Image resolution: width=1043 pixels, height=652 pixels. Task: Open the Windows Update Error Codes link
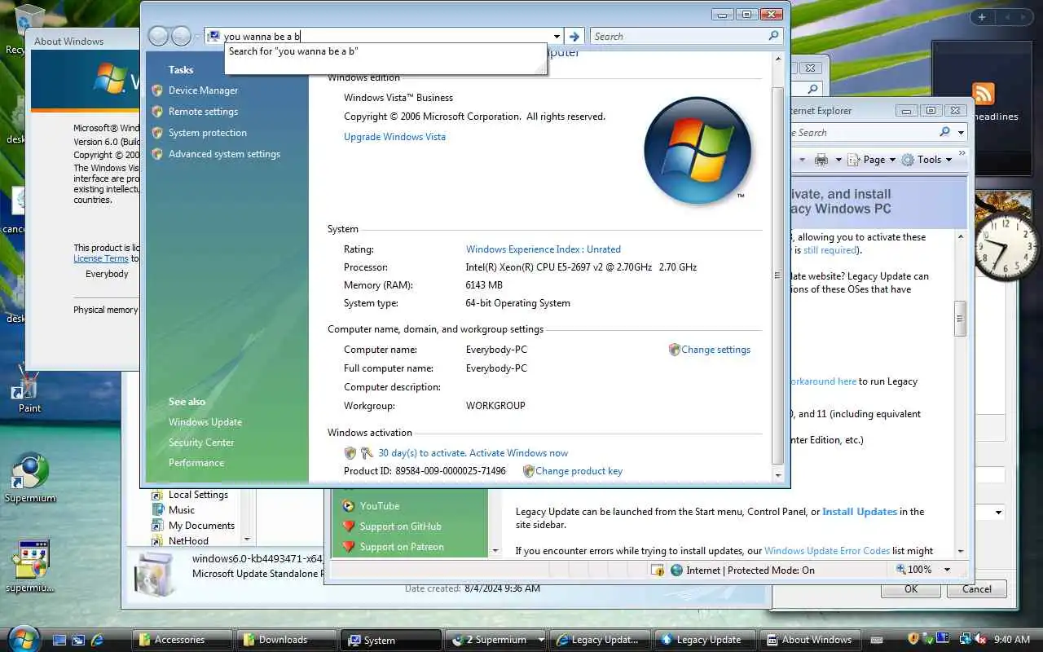827,551
